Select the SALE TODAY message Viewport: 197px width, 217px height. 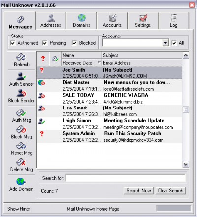coord(110,98)
